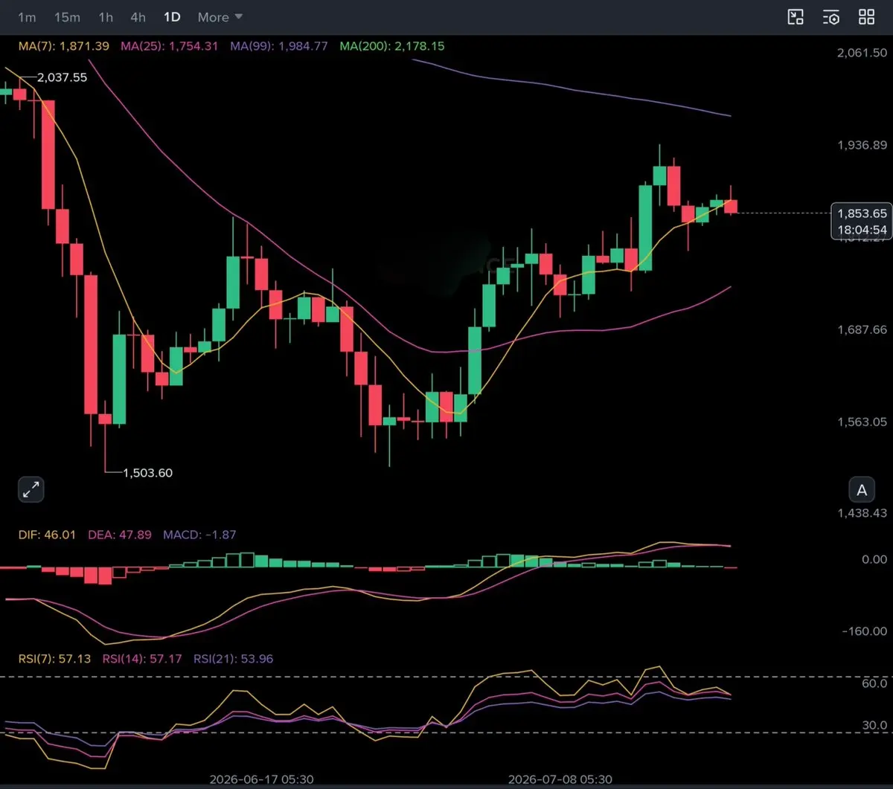893x789 pixels.
Task: Click the countdown timer 18:04:54
Action: [862, 230]
